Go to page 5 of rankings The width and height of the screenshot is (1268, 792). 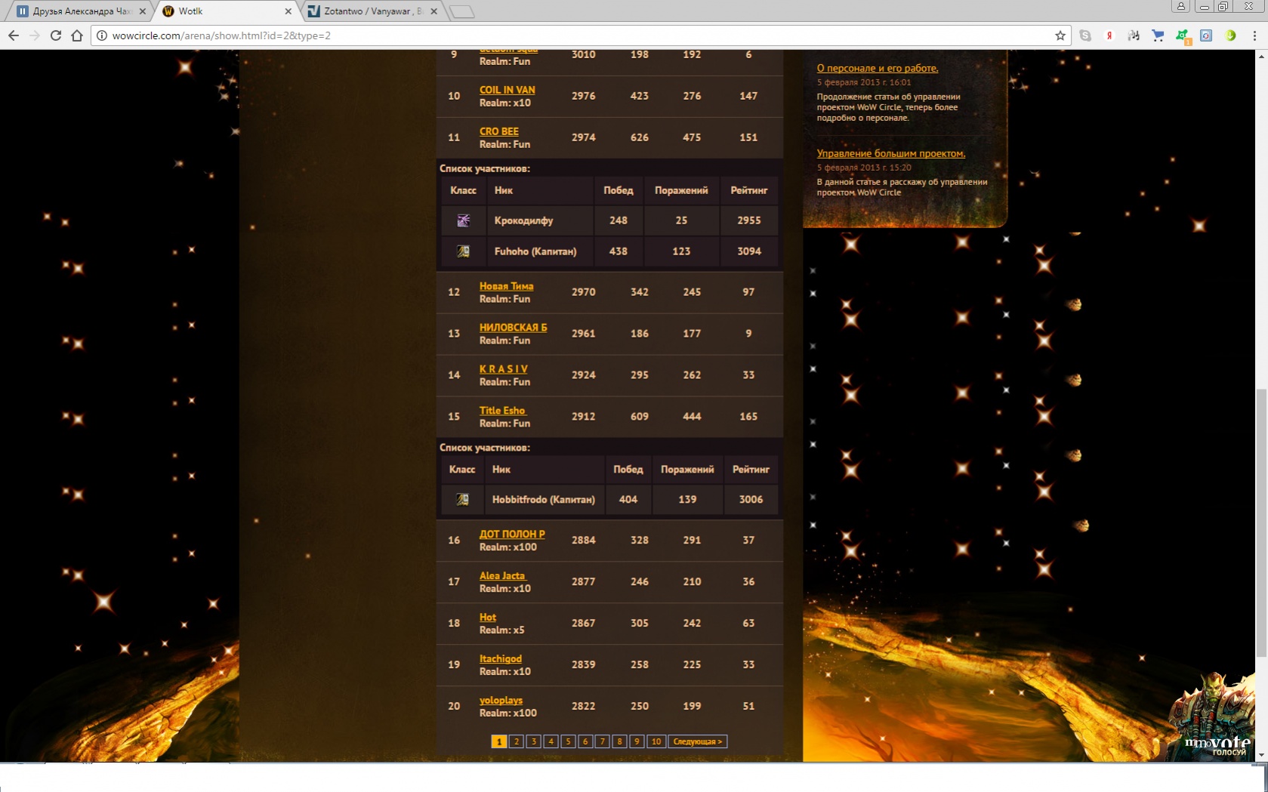click(568, 741)
